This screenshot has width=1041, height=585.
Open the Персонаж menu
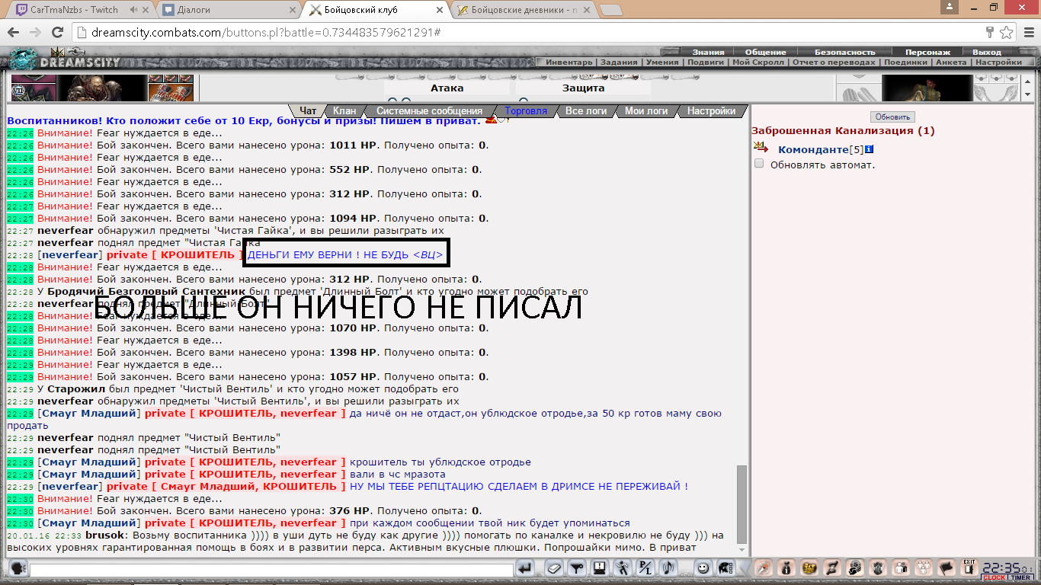tap(927, 53)
